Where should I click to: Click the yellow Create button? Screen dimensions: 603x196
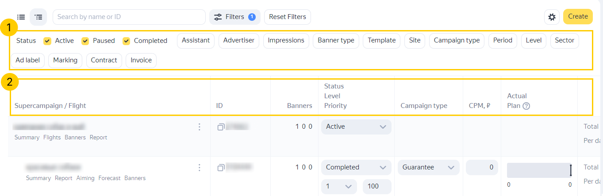point(578,17)
